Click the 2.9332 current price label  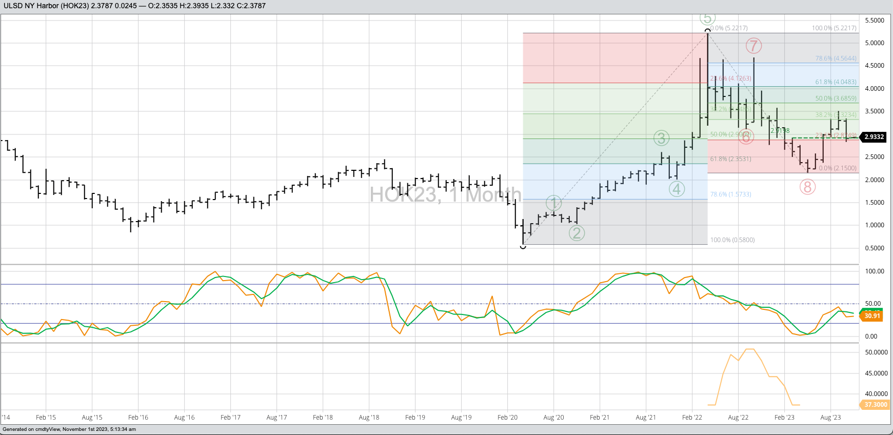point(874,137)
